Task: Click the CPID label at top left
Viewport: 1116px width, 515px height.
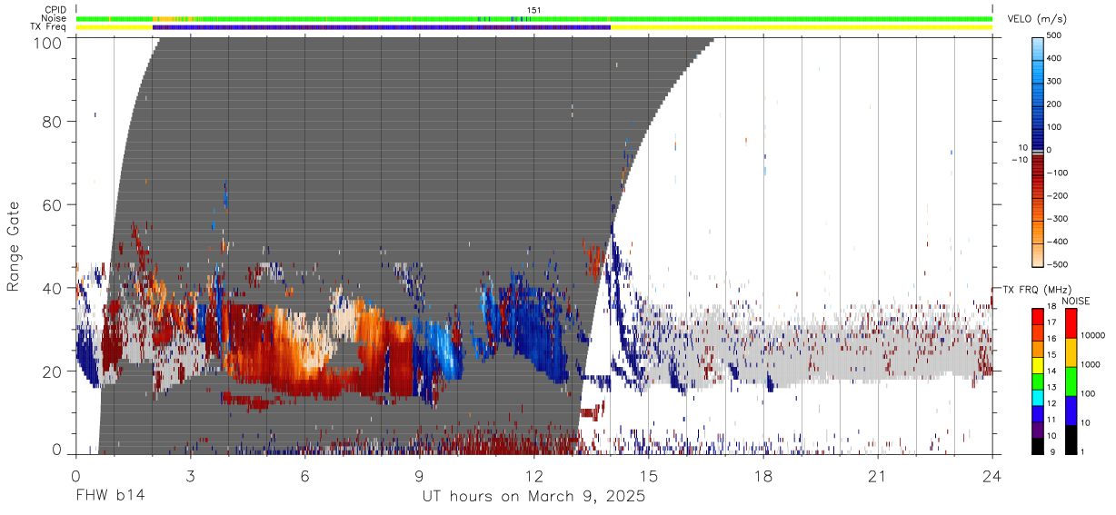Action: 55,11
